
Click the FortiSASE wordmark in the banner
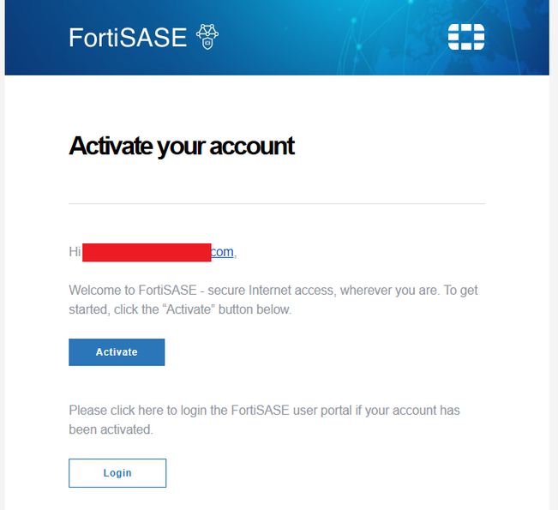tap(127, 38)
